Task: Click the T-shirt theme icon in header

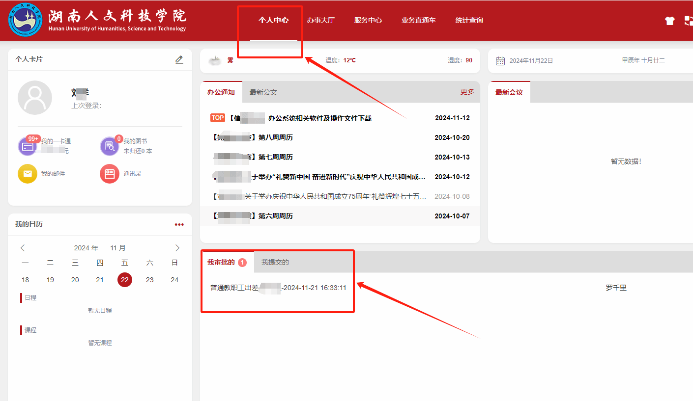Action: coord(669,21)
